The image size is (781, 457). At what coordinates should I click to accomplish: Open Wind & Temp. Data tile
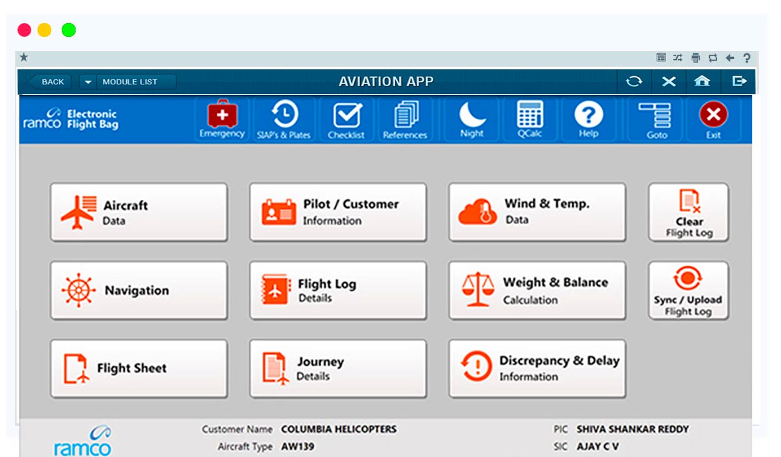[537, 212]
